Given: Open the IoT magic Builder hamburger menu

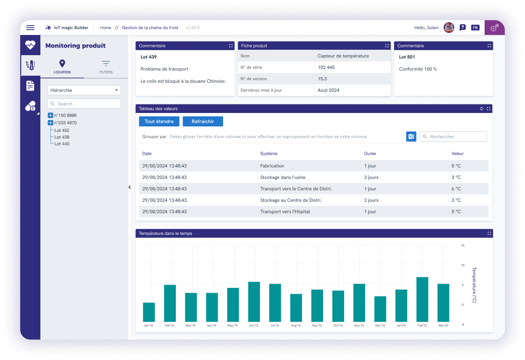Looking at the screenshot, I should pos(30,27).
